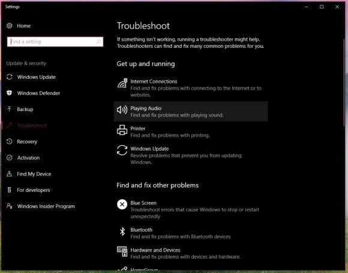The image size is (348, 273).
Task: Click the Blue Screen X icon
Action: pos(122,205)
